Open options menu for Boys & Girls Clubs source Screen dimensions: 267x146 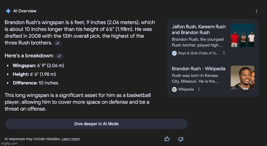coord(224,53)
